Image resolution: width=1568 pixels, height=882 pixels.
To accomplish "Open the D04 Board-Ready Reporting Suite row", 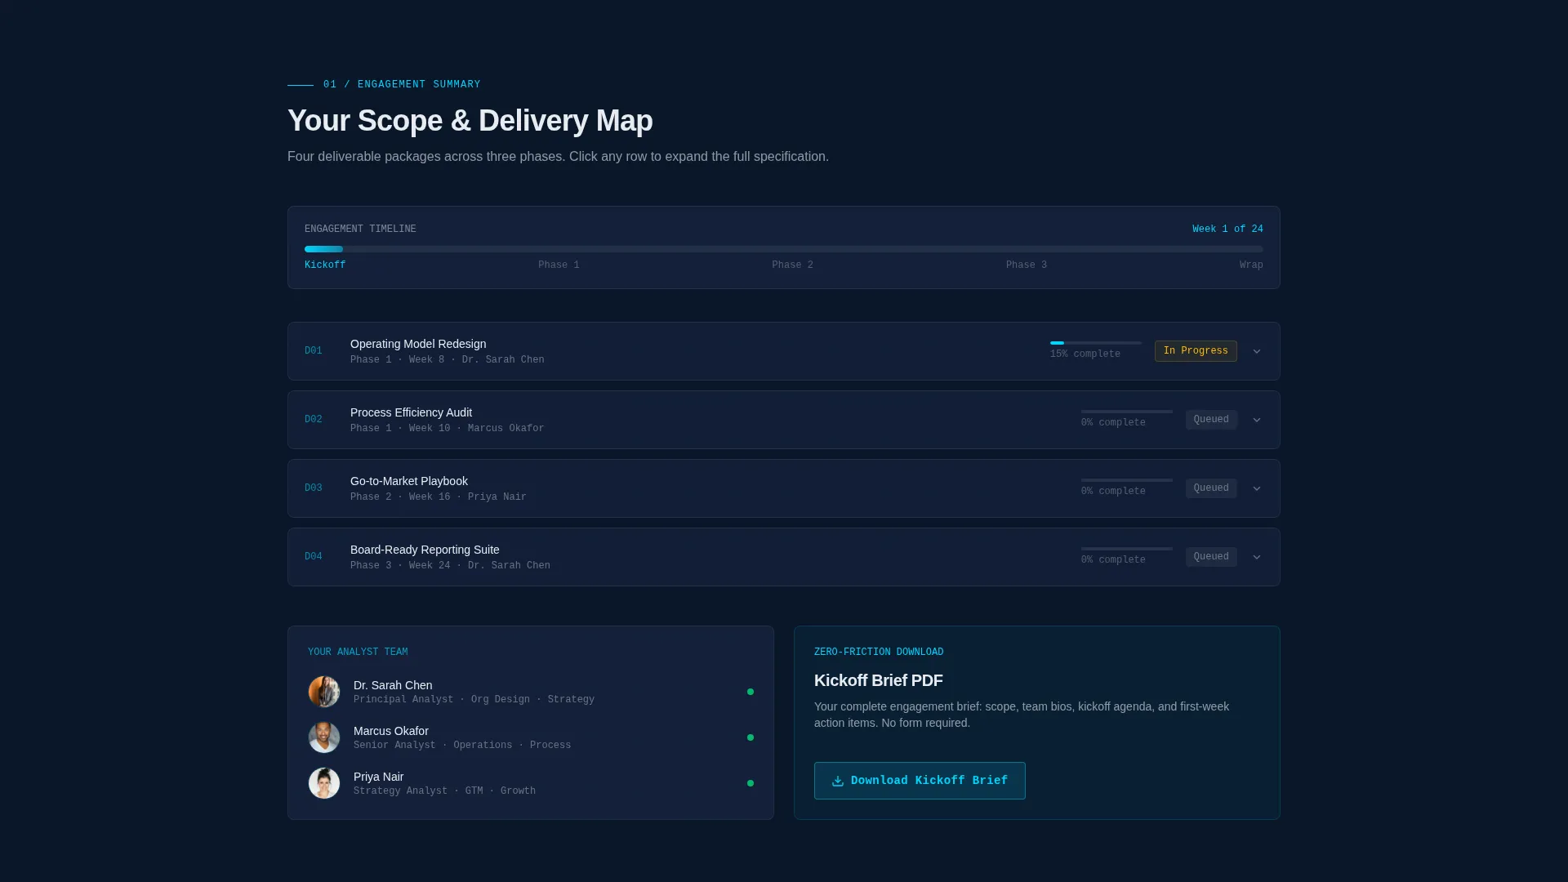I will 784,557.
